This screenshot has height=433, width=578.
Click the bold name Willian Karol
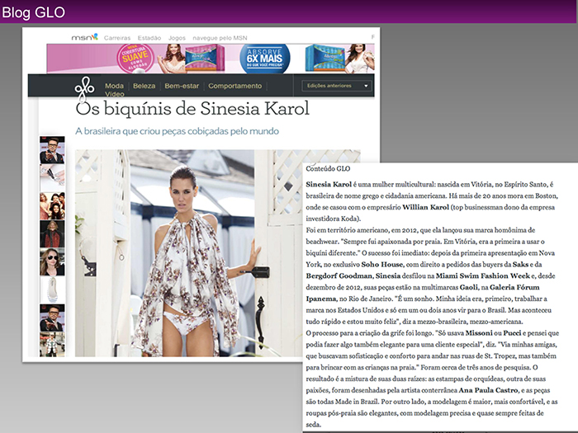pos(425,207)
